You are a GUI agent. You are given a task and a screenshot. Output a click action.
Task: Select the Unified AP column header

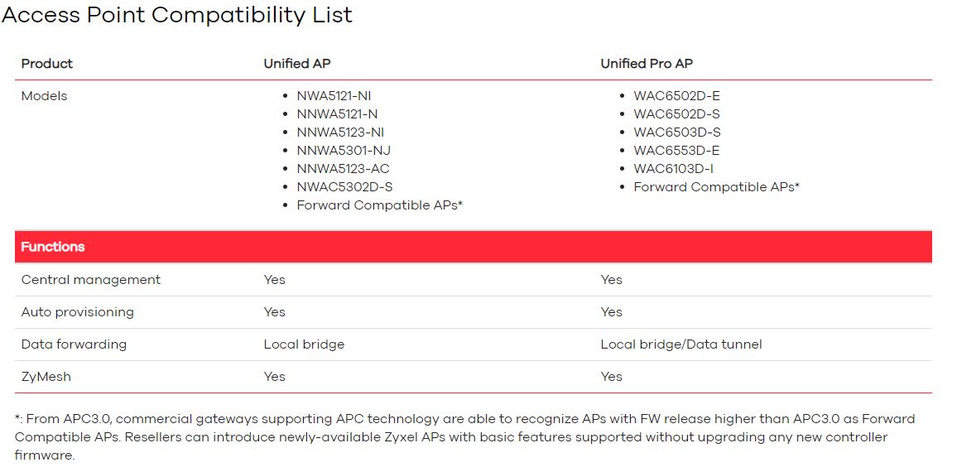[297, 64]
